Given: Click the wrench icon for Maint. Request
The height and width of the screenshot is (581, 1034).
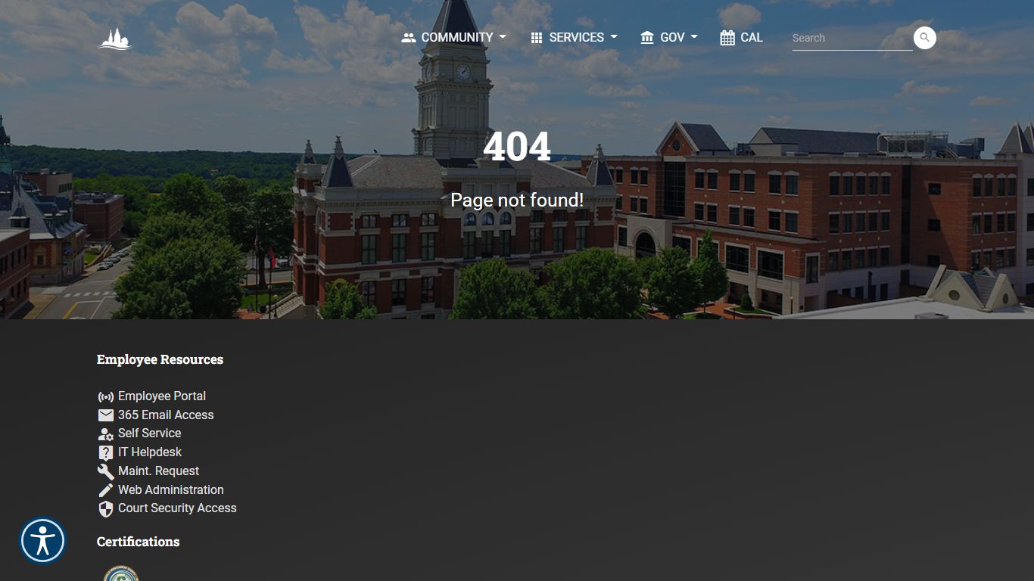Looking at the screenshot, I should click(x=106, y=471).
